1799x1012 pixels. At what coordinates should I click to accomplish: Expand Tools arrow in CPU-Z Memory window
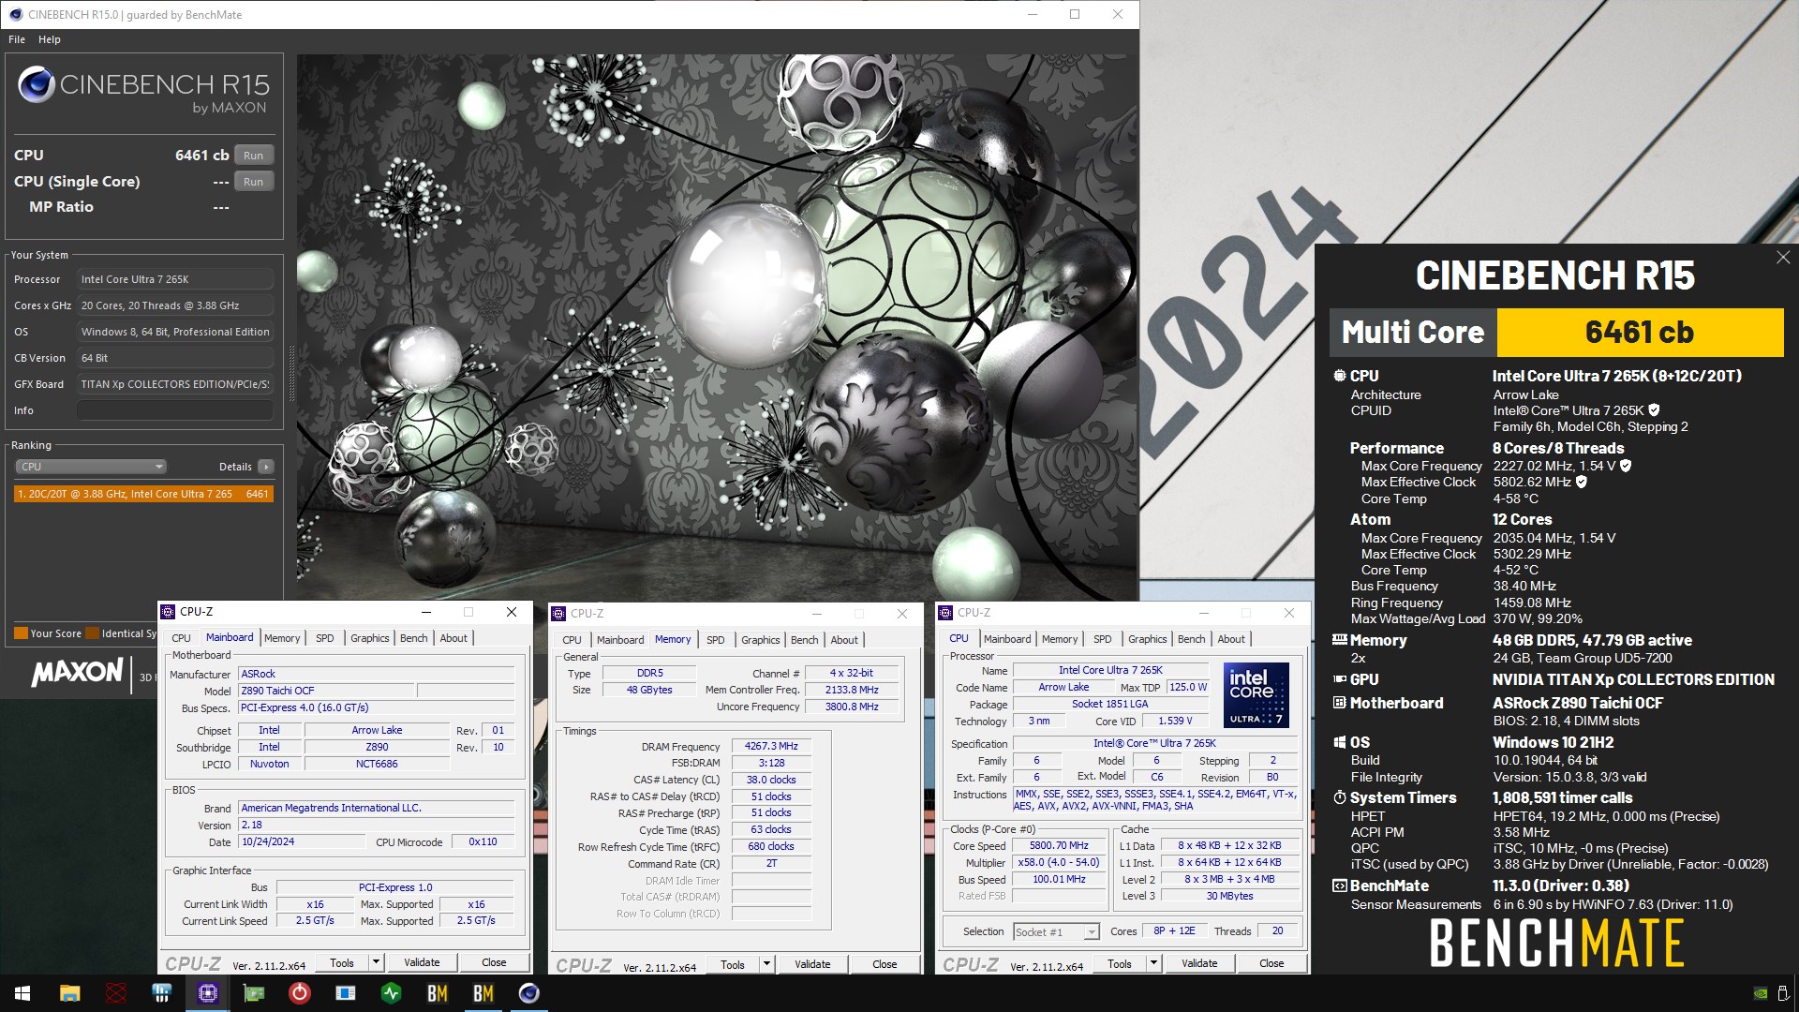coord(766,964)
